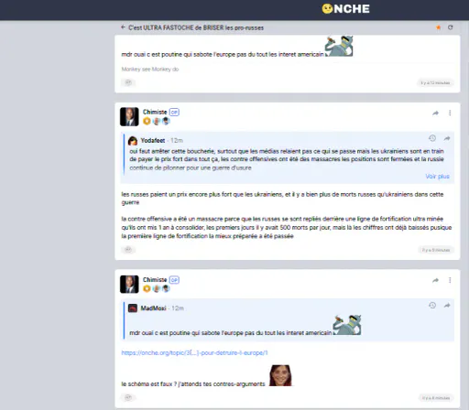Click timestamp on the 'schéma est faux' post

[x=436, y=398]
